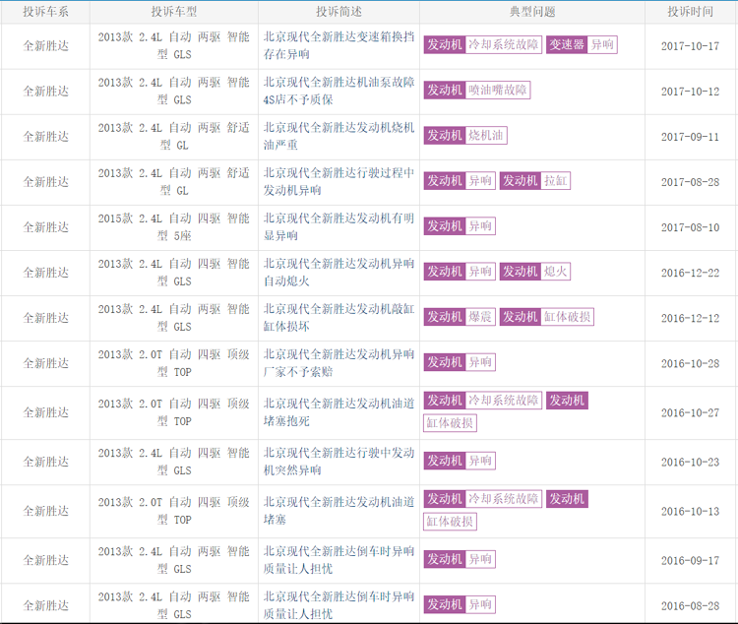
Task: Open complaint 北京现代全新胜达机油泵故障4S店不予质保
Action: [x=338, y=91]
